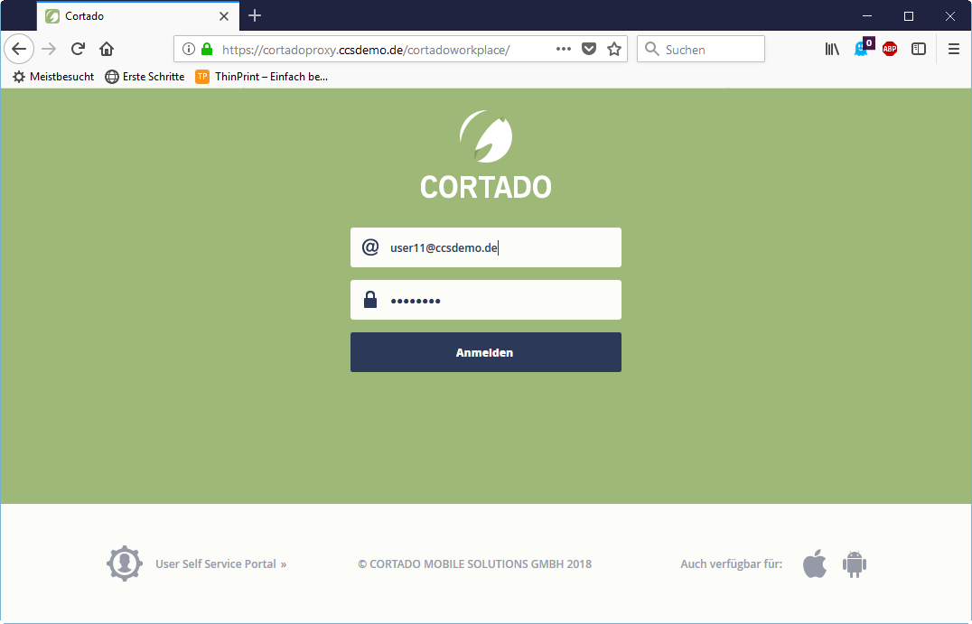
Task: Open the User Self Service Portal link
Action: (220, 563)
